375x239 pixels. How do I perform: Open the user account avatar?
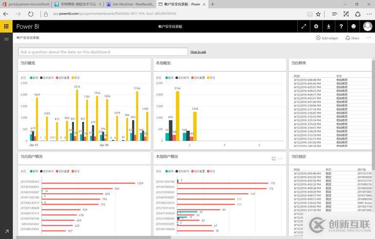pos(368,26)
